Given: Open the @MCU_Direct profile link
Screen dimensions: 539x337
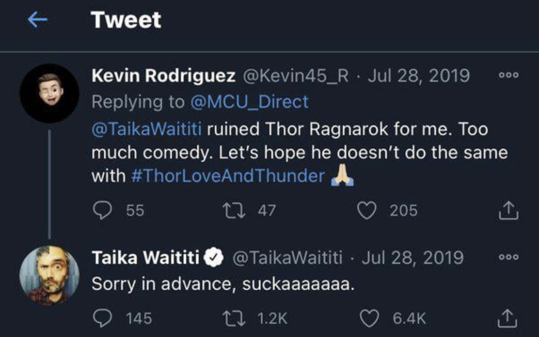Looking at the screenshot, I should tap(249, 102).
